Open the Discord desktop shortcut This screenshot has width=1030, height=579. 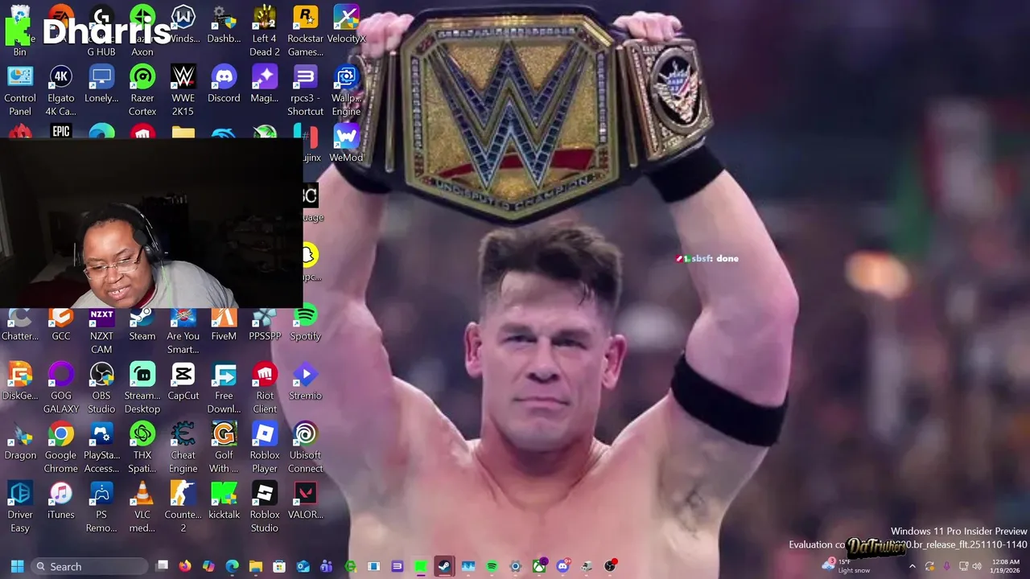point(224,84)
